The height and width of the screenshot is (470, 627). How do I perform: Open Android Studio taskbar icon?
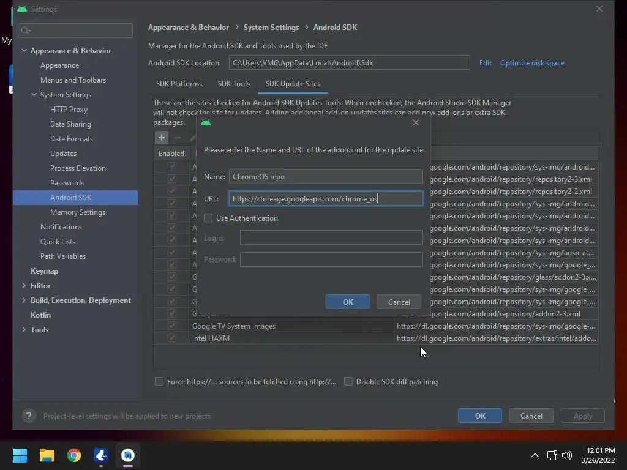(x=128, y=455)
